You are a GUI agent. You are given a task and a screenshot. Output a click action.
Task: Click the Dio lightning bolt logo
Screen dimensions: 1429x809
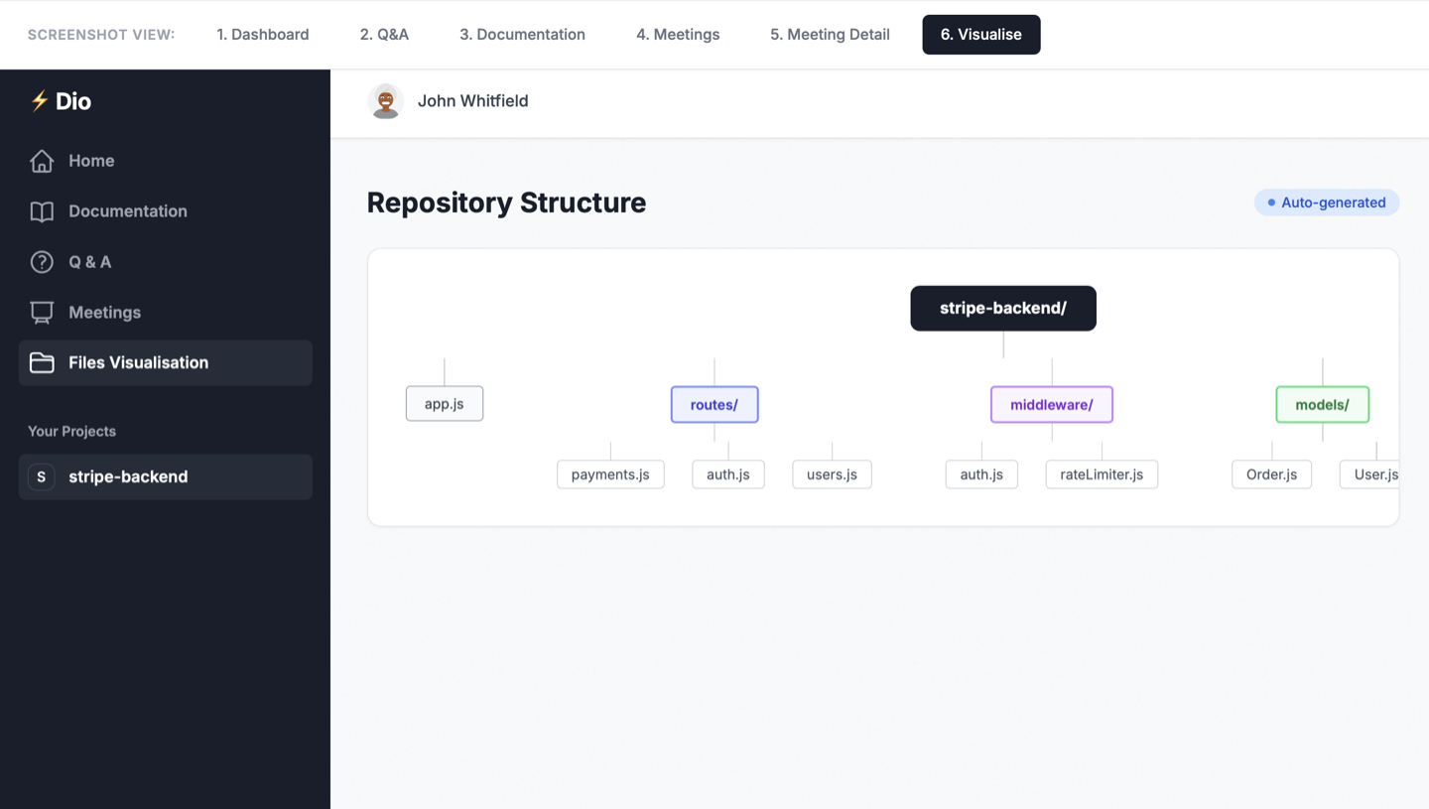40,100
